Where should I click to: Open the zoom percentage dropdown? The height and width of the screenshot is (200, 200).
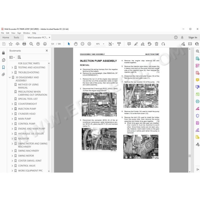(103, 44)
